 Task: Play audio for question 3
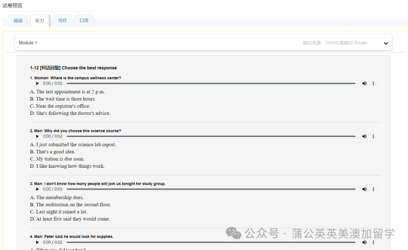[x=37, y=189]
